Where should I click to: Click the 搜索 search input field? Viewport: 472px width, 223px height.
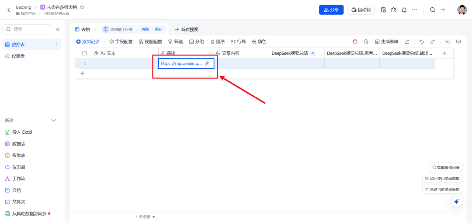(x=27, y=30)
